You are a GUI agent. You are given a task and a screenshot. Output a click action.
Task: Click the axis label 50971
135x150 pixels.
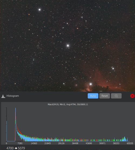tap(102, 143)
